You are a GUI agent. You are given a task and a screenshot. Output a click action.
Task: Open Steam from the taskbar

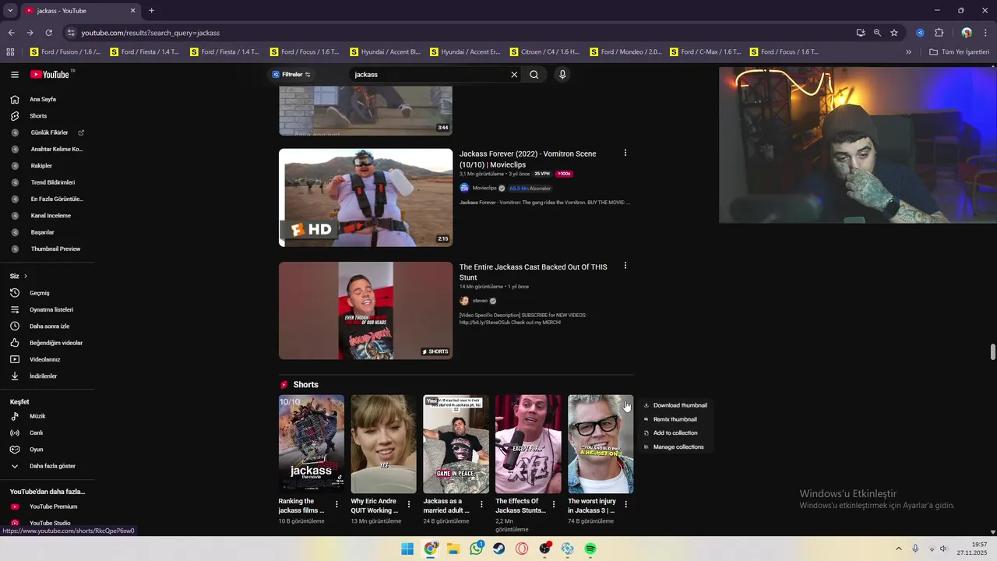[498, 549]
